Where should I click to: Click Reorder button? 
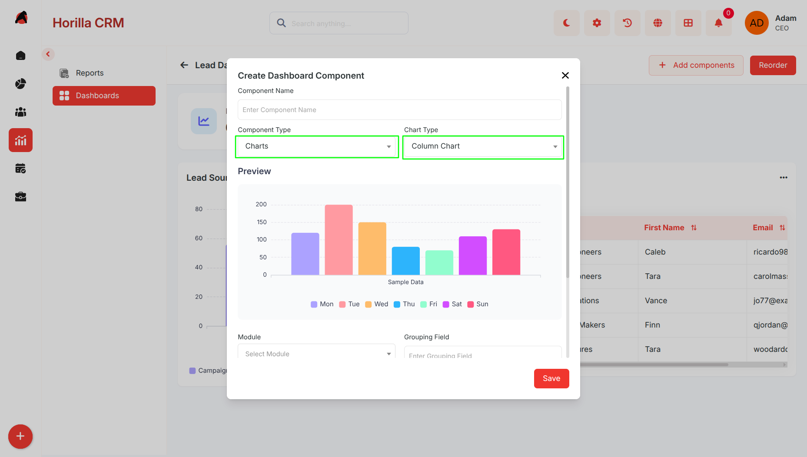click(773, 65)
